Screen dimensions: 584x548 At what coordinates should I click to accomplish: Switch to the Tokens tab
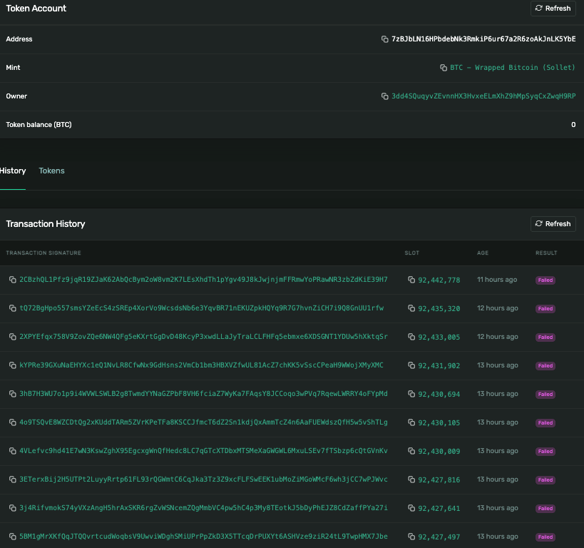pos(51,171)
